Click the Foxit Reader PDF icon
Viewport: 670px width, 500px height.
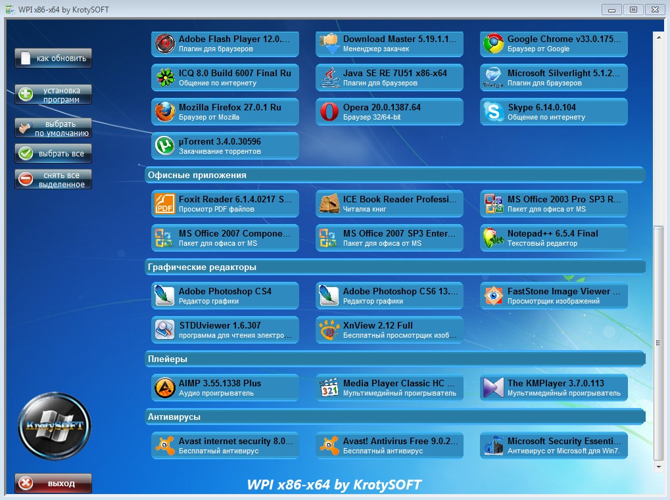pyautogui.click(x=165, y=204)
